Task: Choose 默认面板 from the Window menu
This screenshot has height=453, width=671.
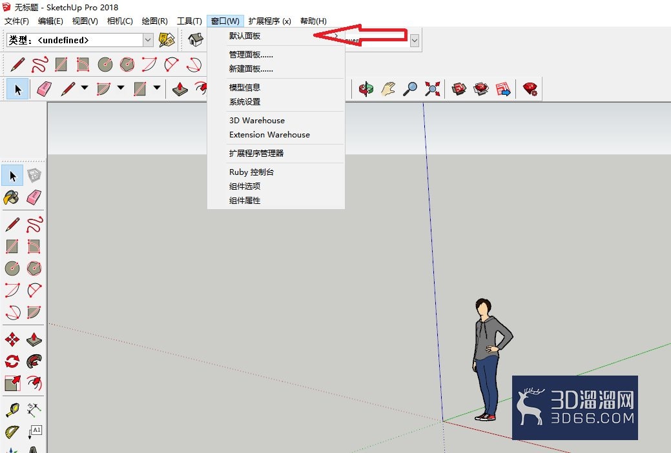Action: point(276,36)
